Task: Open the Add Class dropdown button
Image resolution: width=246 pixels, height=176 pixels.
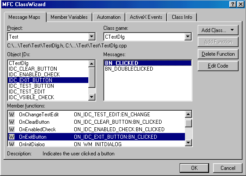Action: (218, 30)
